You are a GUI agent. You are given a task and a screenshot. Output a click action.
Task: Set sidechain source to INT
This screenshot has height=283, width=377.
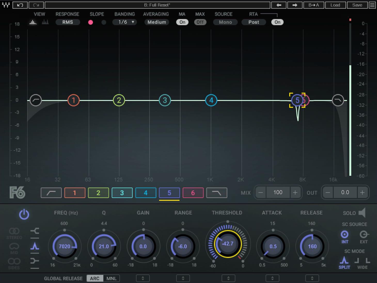(x=345, y=237)
